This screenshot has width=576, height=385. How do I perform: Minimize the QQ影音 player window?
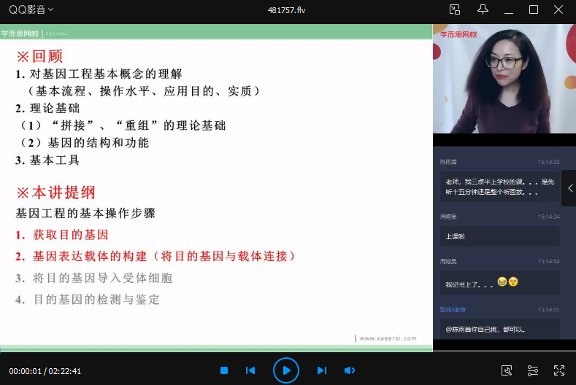pos(508,9)
